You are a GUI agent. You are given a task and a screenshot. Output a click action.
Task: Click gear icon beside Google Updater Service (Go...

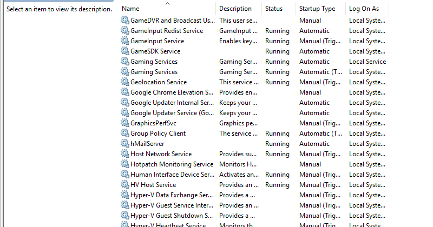[x=125, y=112]
